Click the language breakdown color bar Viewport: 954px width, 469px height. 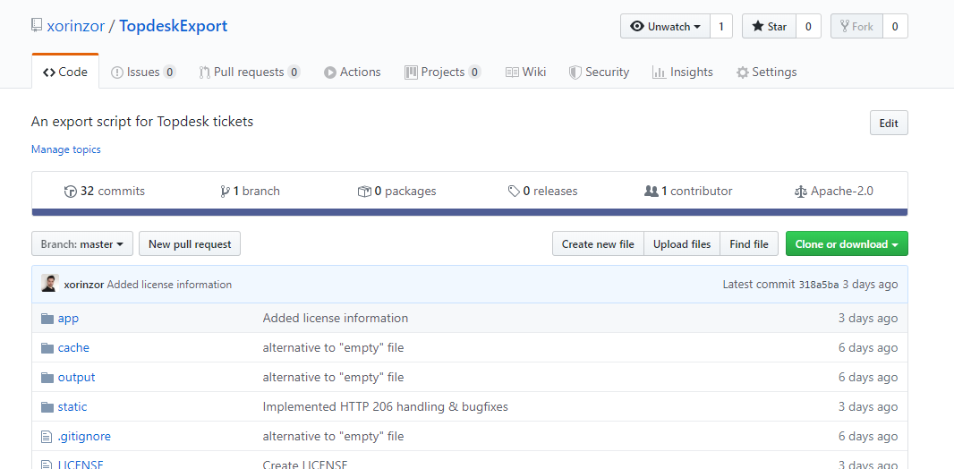click(x=470, y=212)
